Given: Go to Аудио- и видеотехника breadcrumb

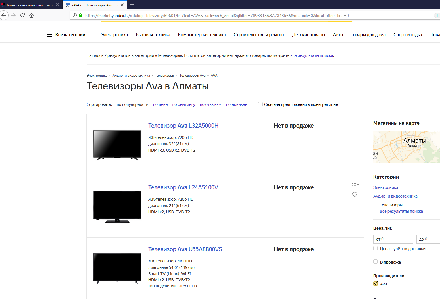Looking at the screenshot, I should tap(131, 76).
